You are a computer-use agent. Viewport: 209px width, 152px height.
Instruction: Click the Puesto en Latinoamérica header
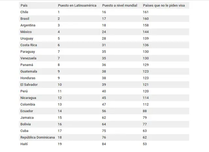coord(77,6)
